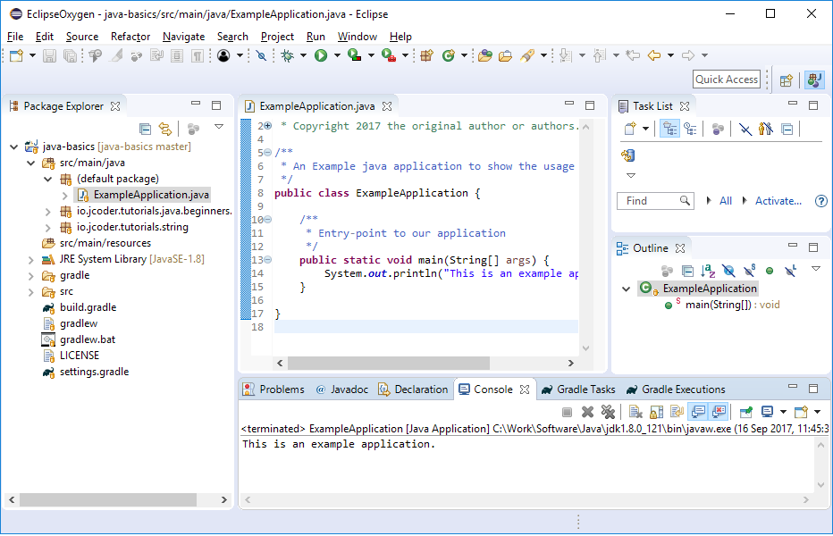
Task: Collapse the java-basics project node
Action: tap(14, 147)
